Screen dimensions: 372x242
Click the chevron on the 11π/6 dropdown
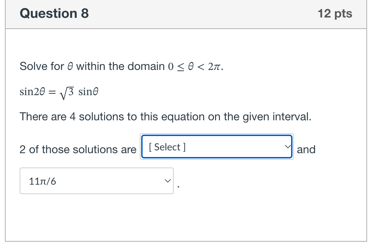pyautogui.click(x=167, y=181)
